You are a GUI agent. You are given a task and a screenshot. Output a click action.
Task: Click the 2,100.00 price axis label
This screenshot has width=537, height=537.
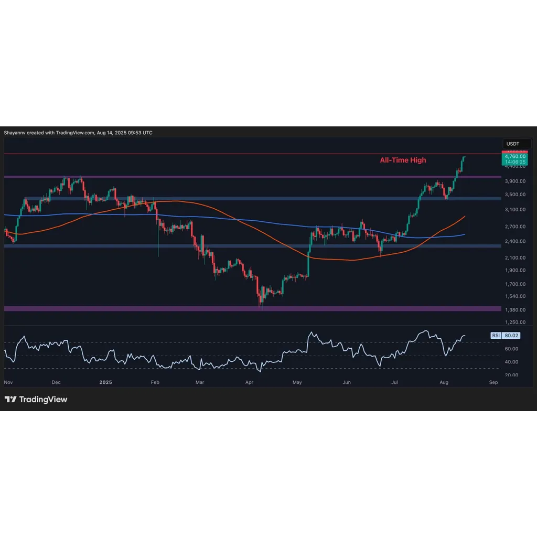[x=515, y=258]
